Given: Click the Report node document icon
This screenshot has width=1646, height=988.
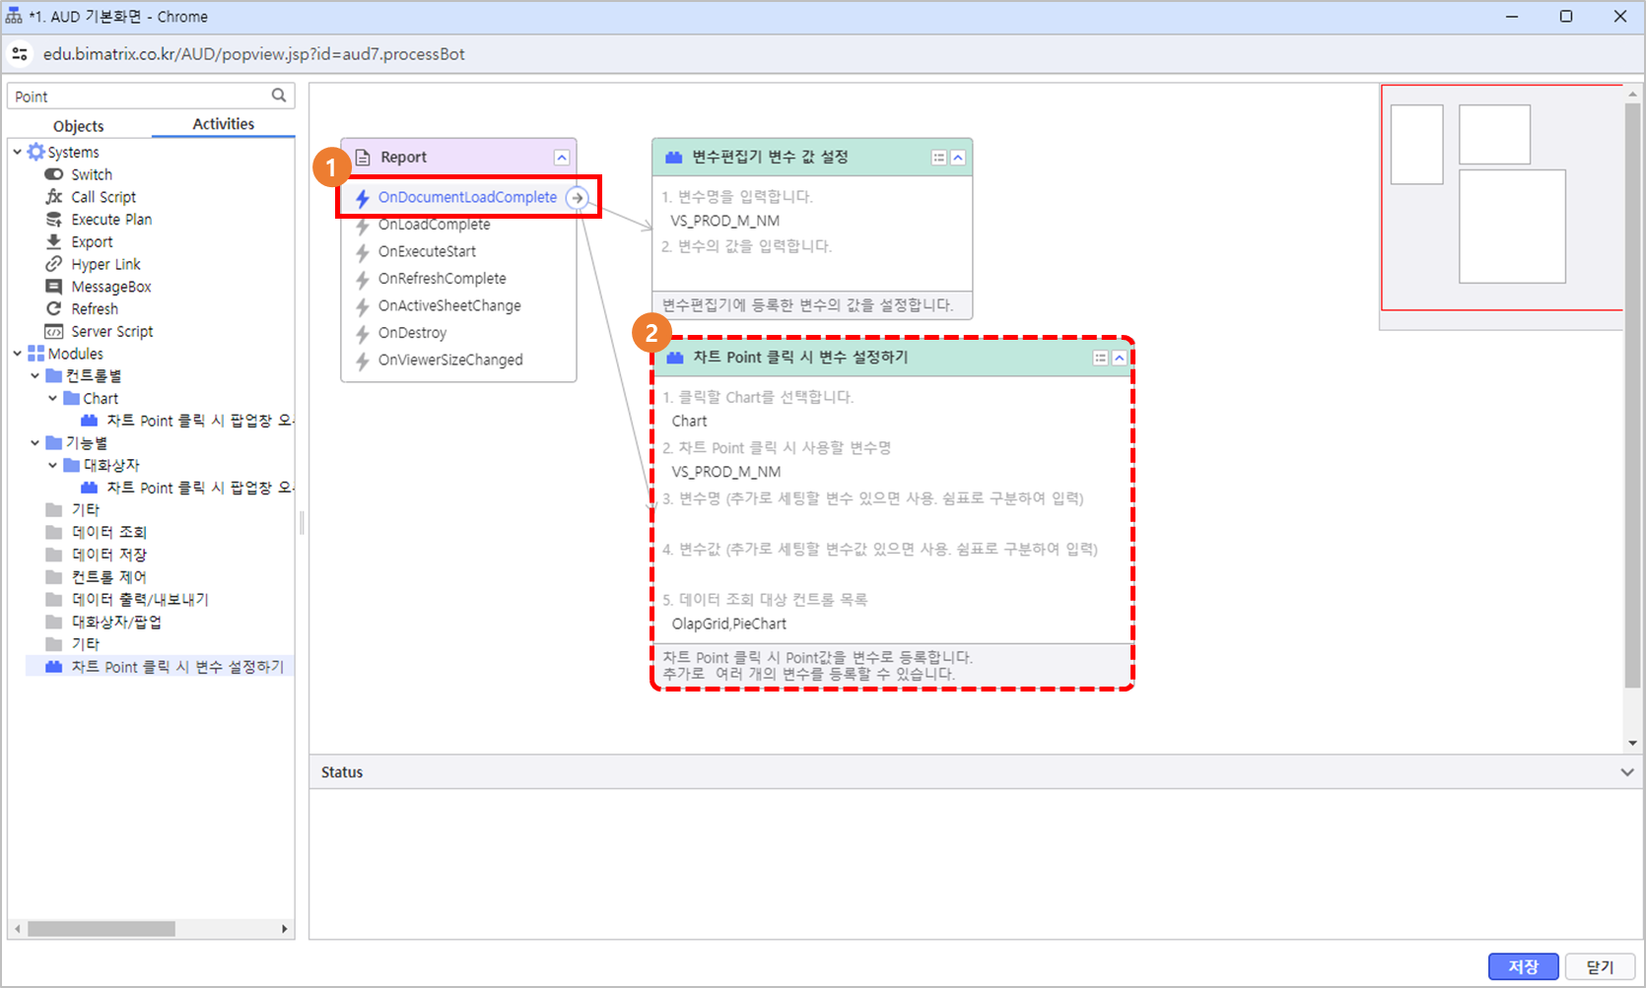Looking at the screenshot, I should (x=363, y=157).
